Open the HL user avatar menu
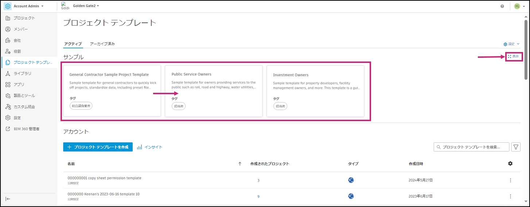The height and width of the screenshot is (207, 530). [x=517, y=6]
